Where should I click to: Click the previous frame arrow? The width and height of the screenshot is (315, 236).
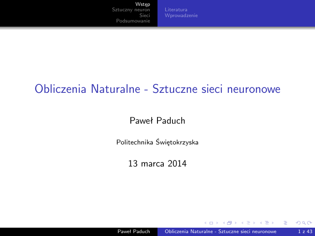tap(223, 223)
